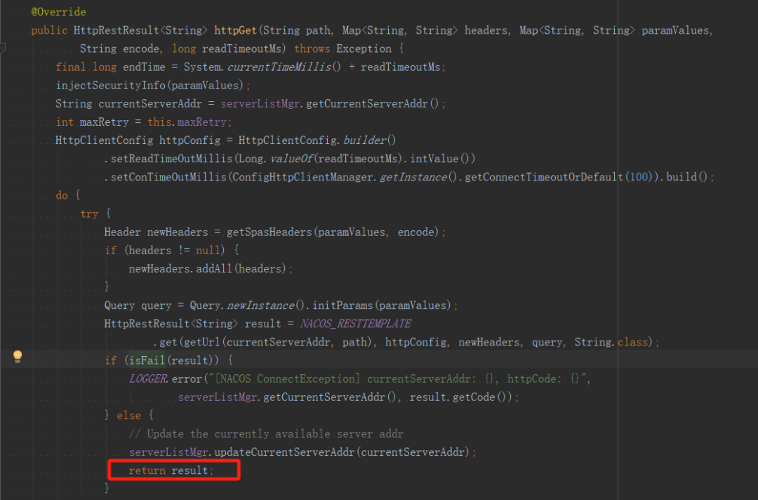Click the getCode method call

[474, 397]
